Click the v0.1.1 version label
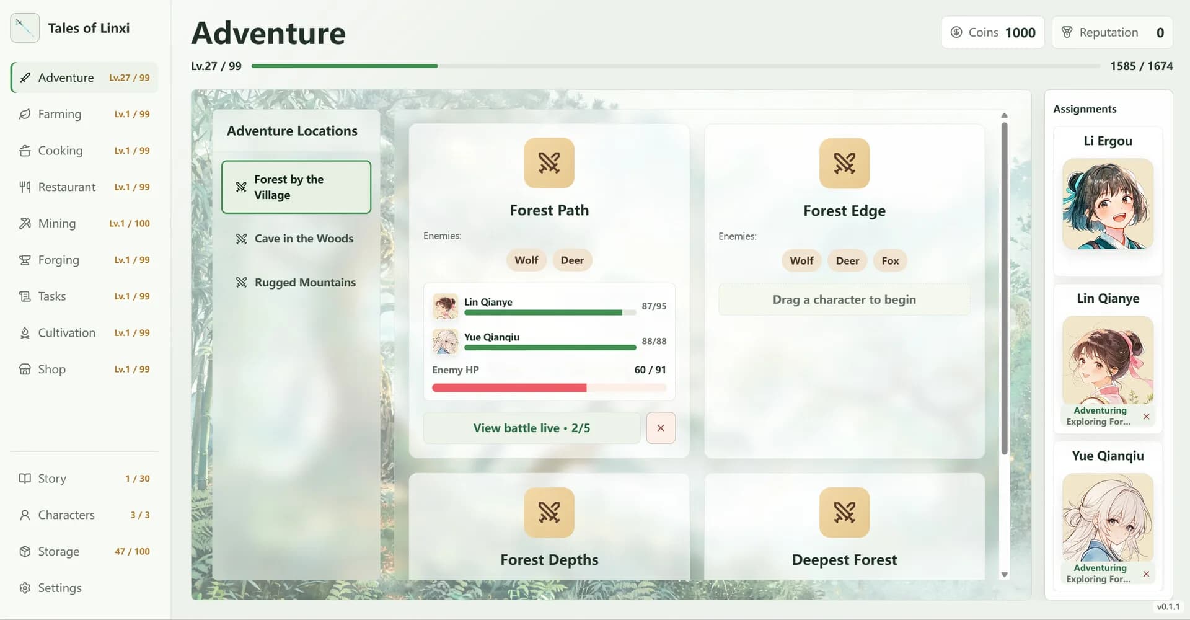 (x=1168, y=607)
